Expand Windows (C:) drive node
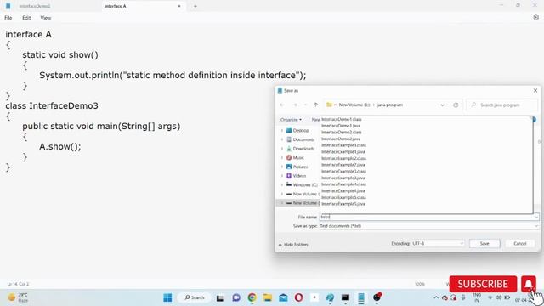Viewport: 544px width, 306px height. click(x=282, y=185)
